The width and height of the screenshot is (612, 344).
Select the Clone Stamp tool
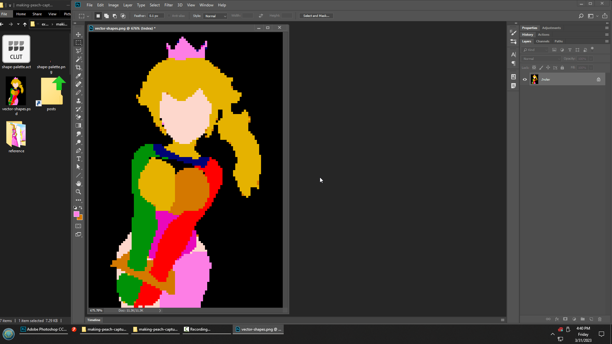tap(78, 101)
